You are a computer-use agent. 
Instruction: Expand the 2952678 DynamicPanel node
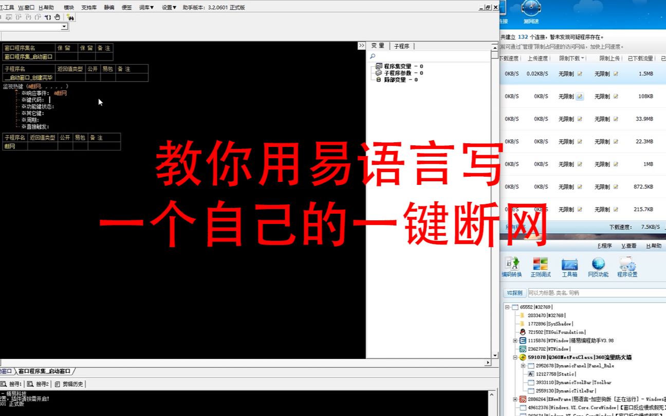pyautogui.click(x=524, y=366)
